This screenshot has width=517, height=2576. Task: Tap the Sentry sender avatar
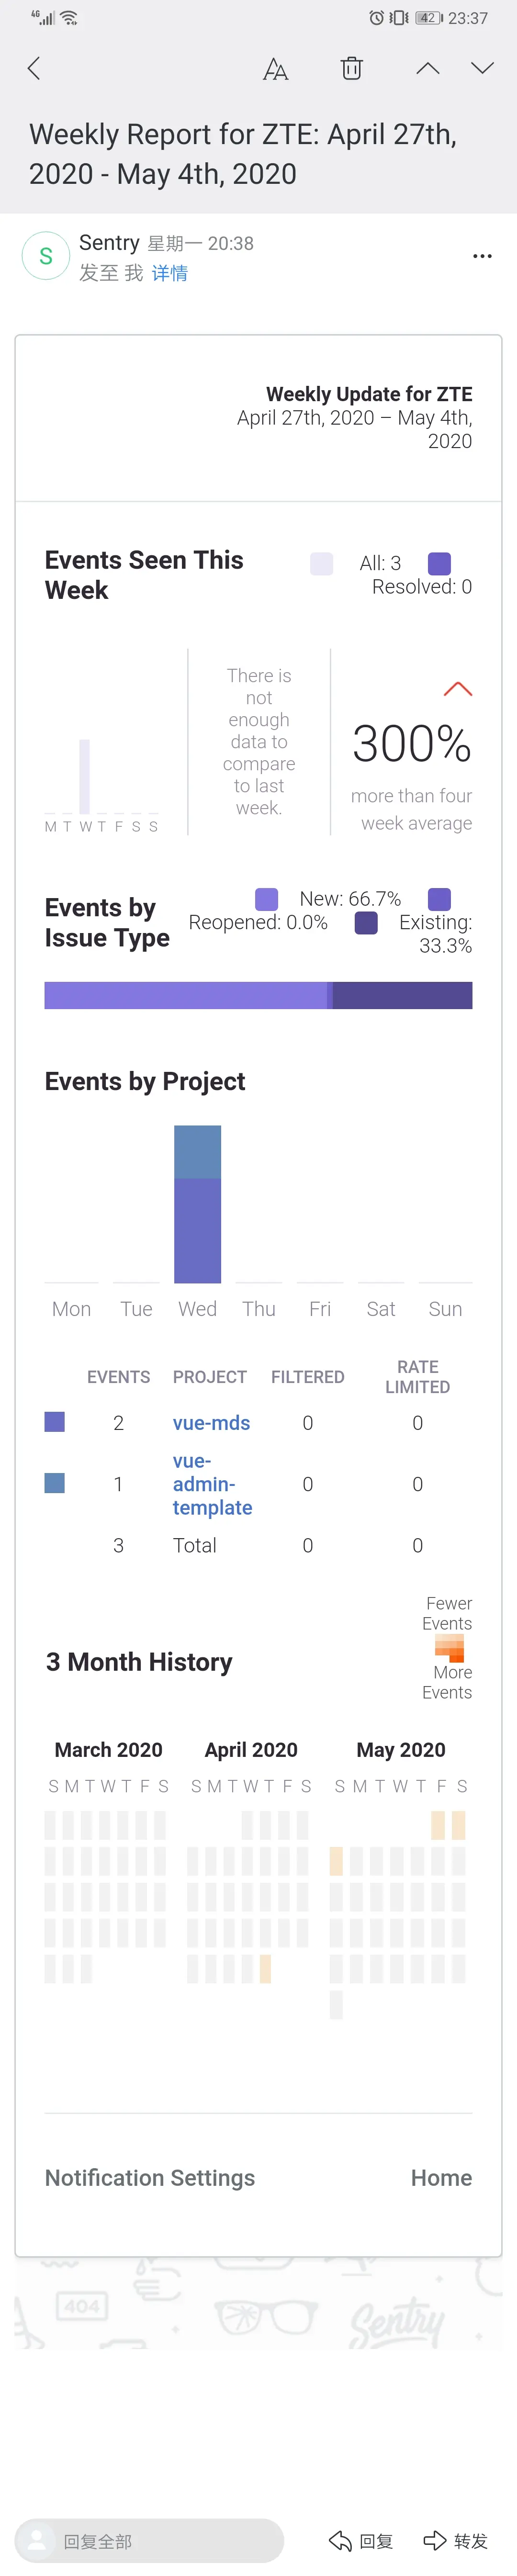pyautogui.click(x=45, y=256)
